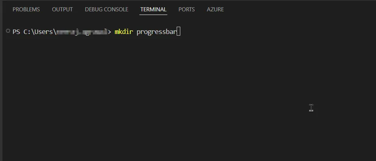Open the OUTPUT panel tab

pos(62,9)
